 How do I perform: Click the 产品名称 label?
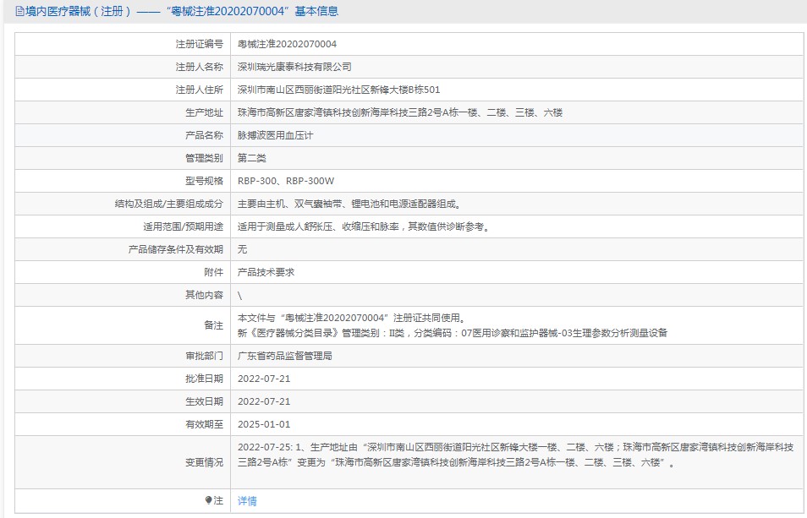[x=205, y=136]
